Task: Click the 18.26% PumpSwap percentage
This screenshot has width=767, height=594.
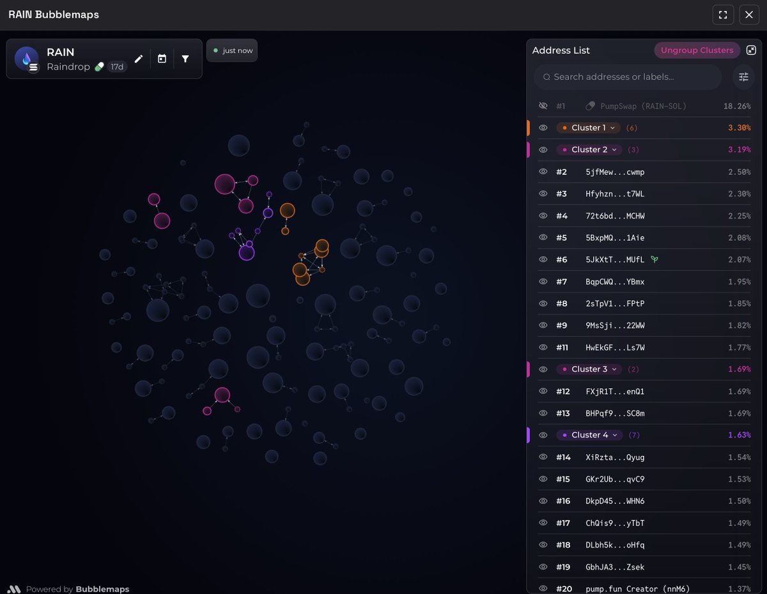Action: [737, 106]
